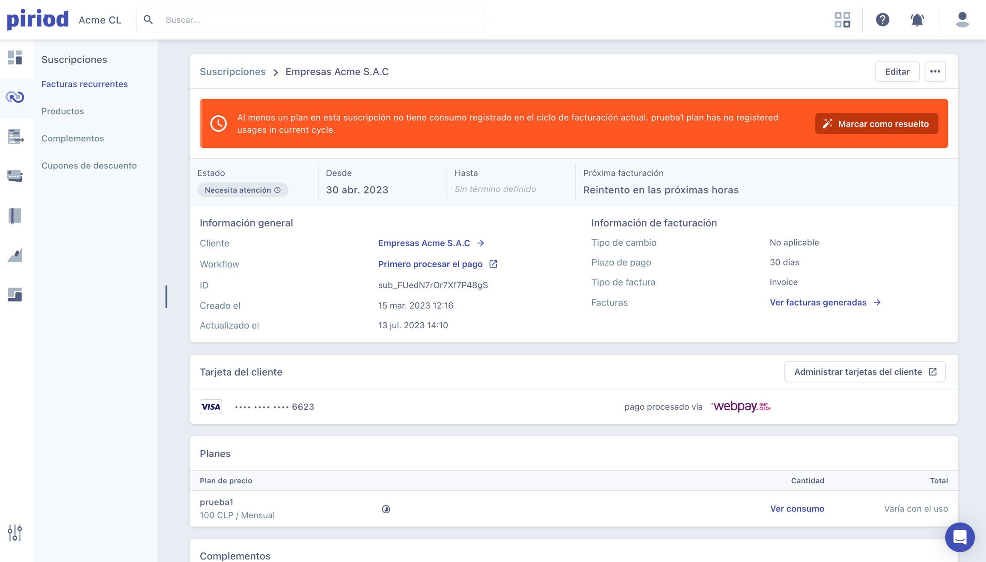The height and width of the screenshot is (562, 986).
Task: Open the apps grid icon
Action: tap(842, 20)
